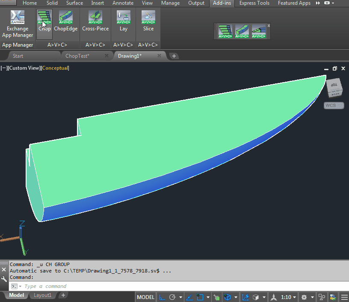Toggle Ortho mode in status bar
This screenshot has width=349, height=302.
(x=163, y=297)
